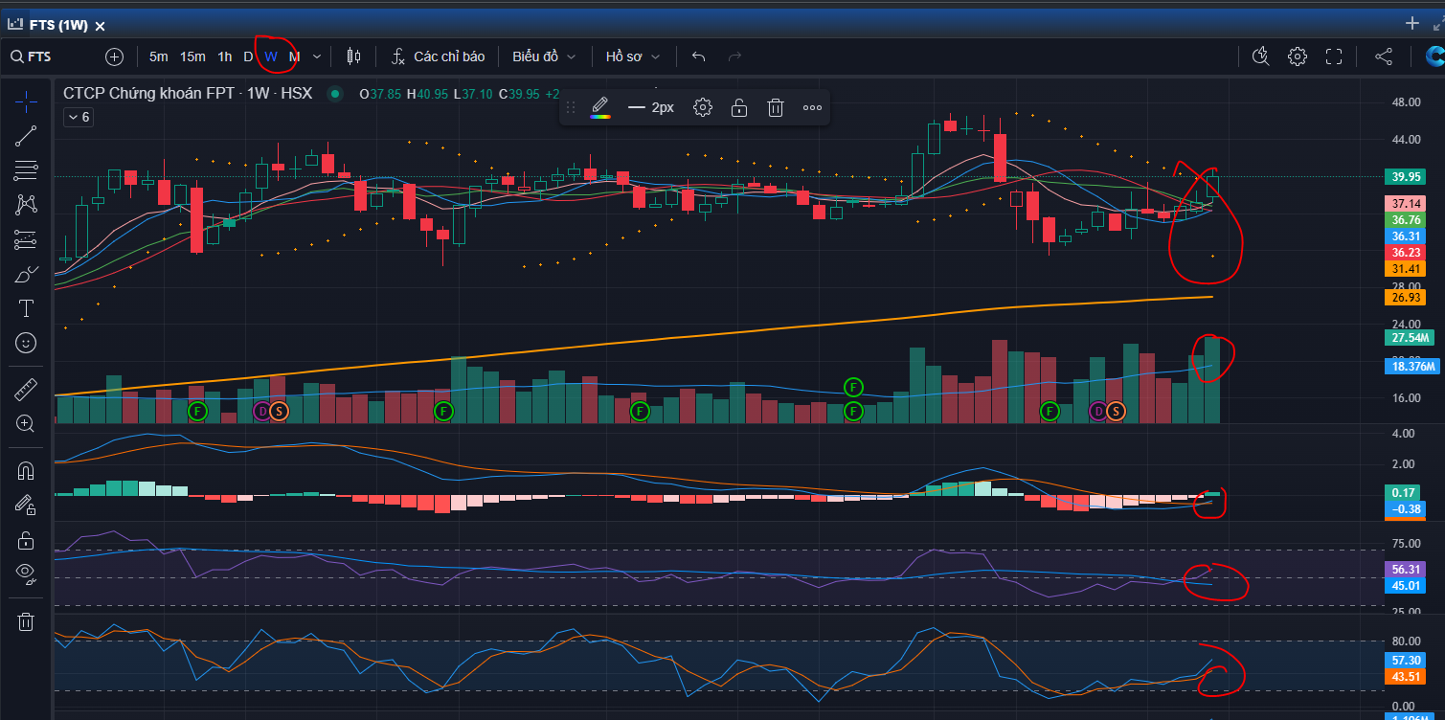Toggle magnet mode
Screen dimensions: 1445x720
click(x=26, y=471)
